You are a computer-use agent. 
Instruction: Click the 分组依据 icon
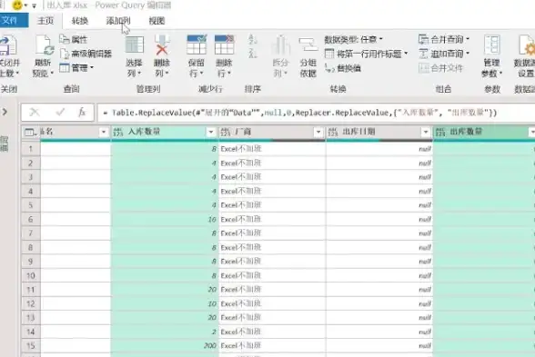pyautogui.click(x=308, y=45)
